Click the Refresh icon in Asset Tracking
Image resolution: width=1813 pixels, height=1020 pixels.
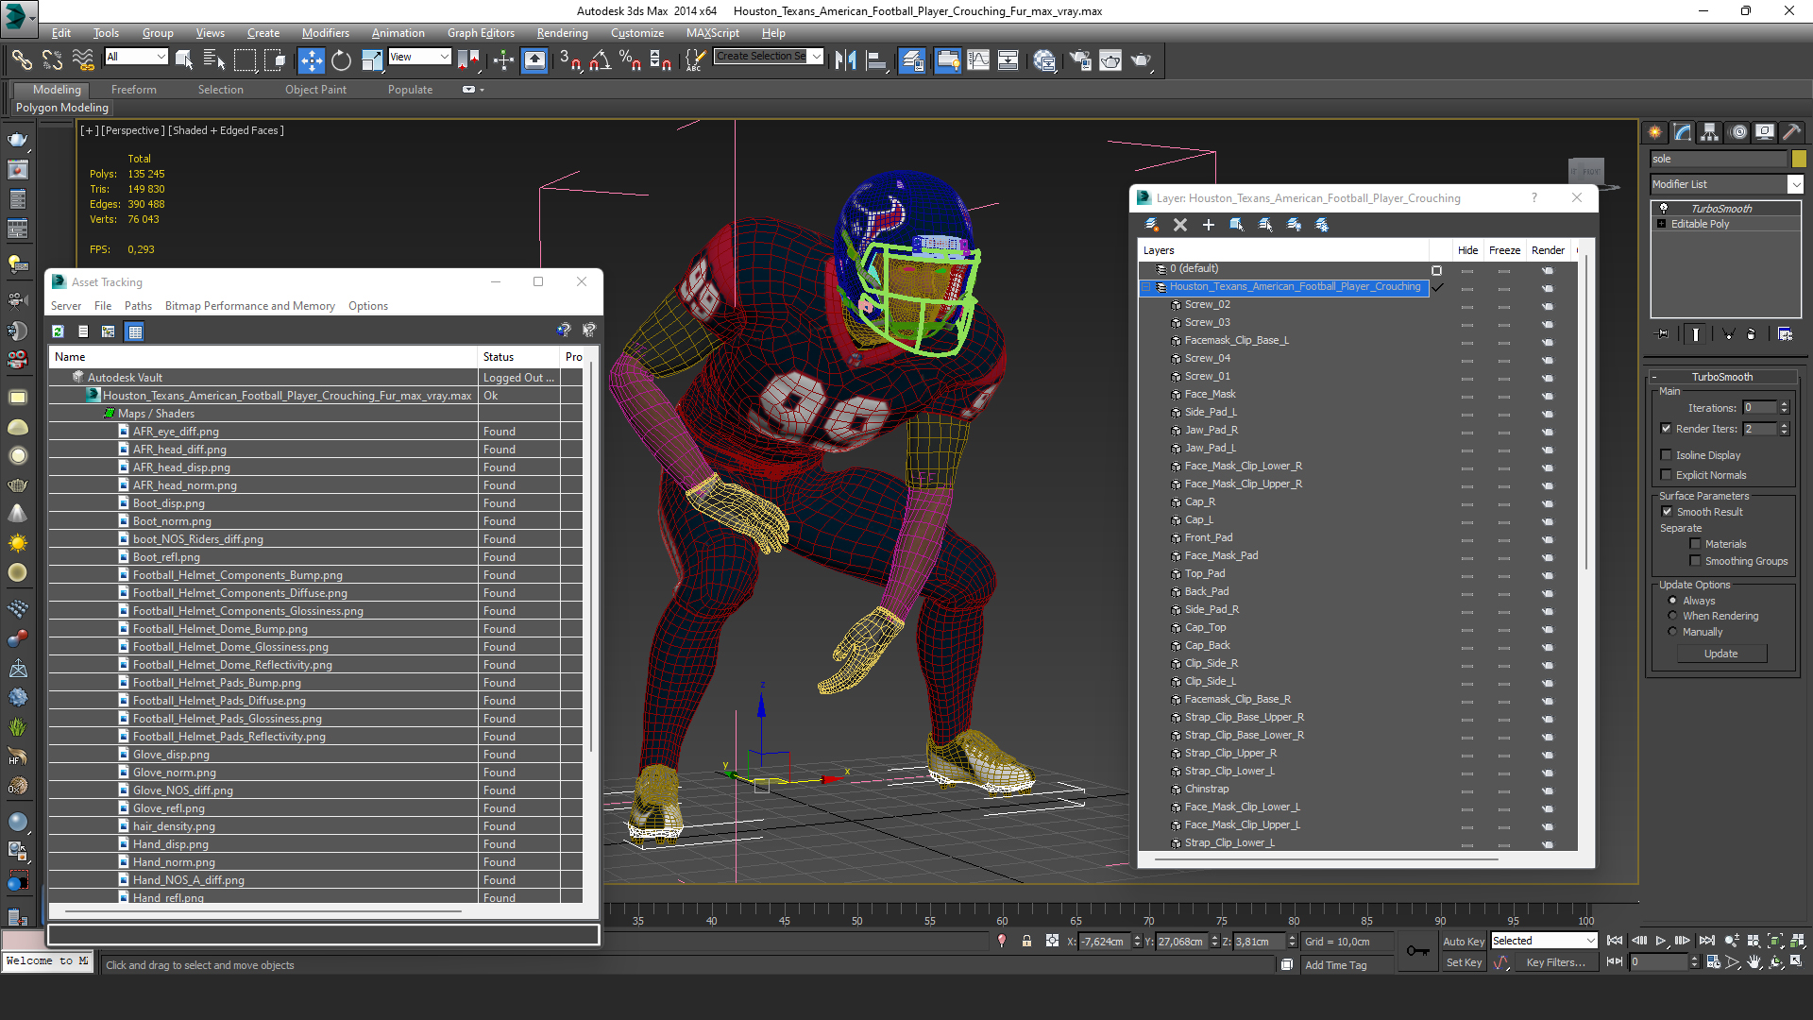(x=58, y=331)
